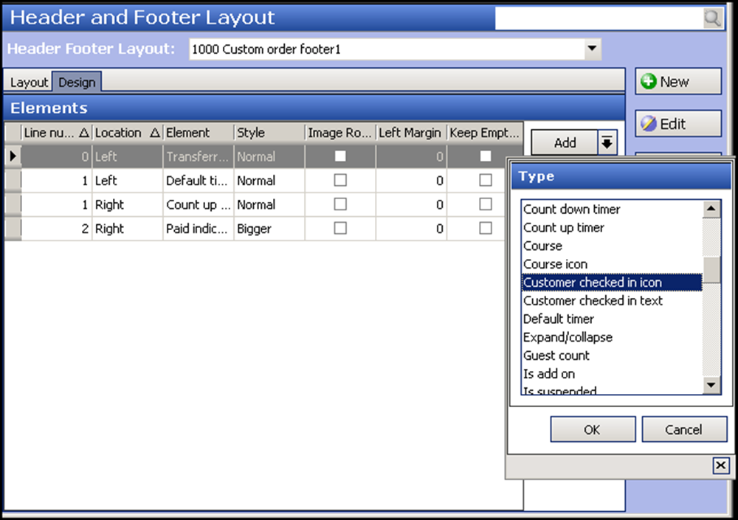Image resolution: width=738 pixels, height=520 pixels.
Task: Select row indicator arrow of first row
Action: tap(13, 156)
